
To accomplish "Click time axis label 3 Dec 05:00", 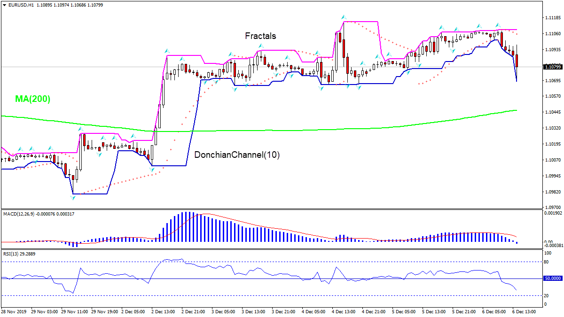I will (224, 311).
